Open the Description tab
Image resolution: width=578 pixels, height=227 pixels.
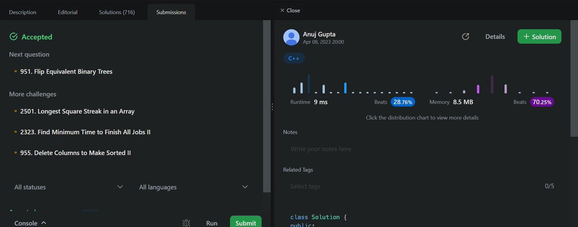coord(23,12)
